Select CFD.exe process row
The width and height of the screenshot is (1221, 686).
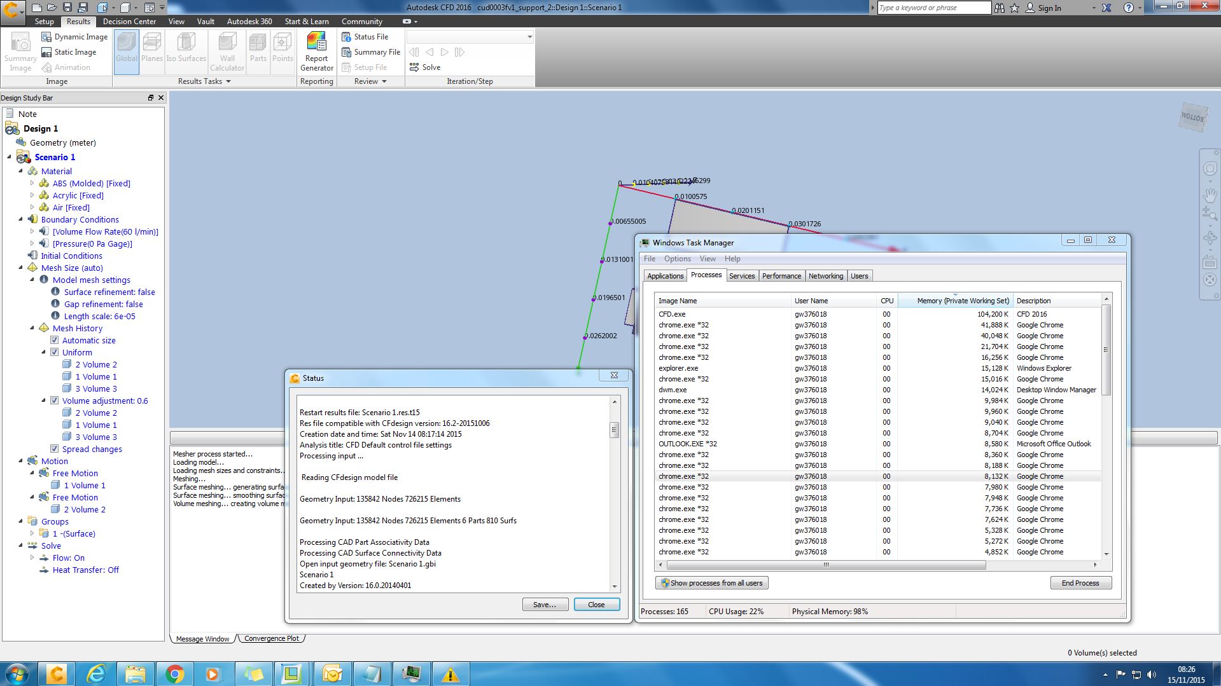[878, 314]
